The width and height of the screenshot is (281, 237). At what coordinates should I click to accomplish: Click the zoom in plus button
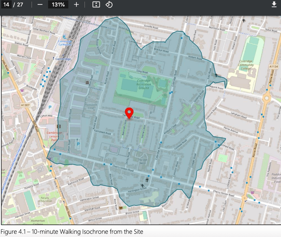click(76, 4)
